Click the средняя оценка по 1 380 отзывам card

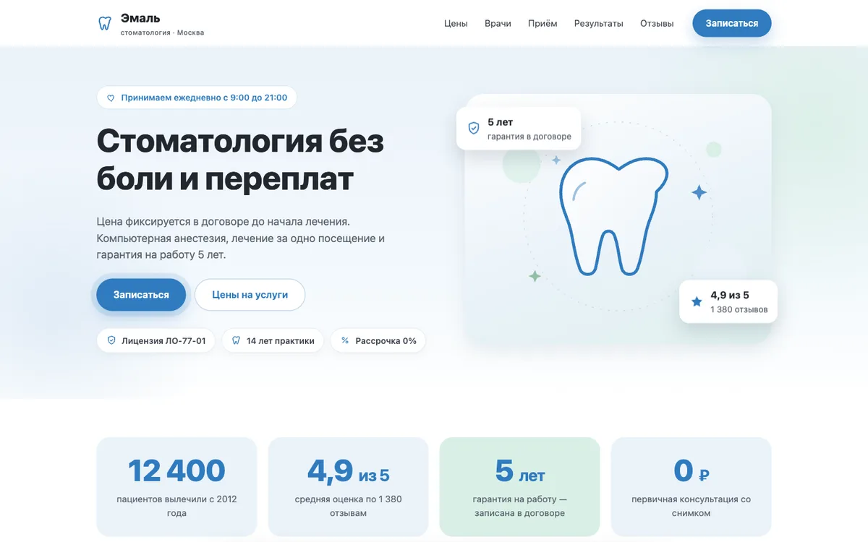point(348,487)
